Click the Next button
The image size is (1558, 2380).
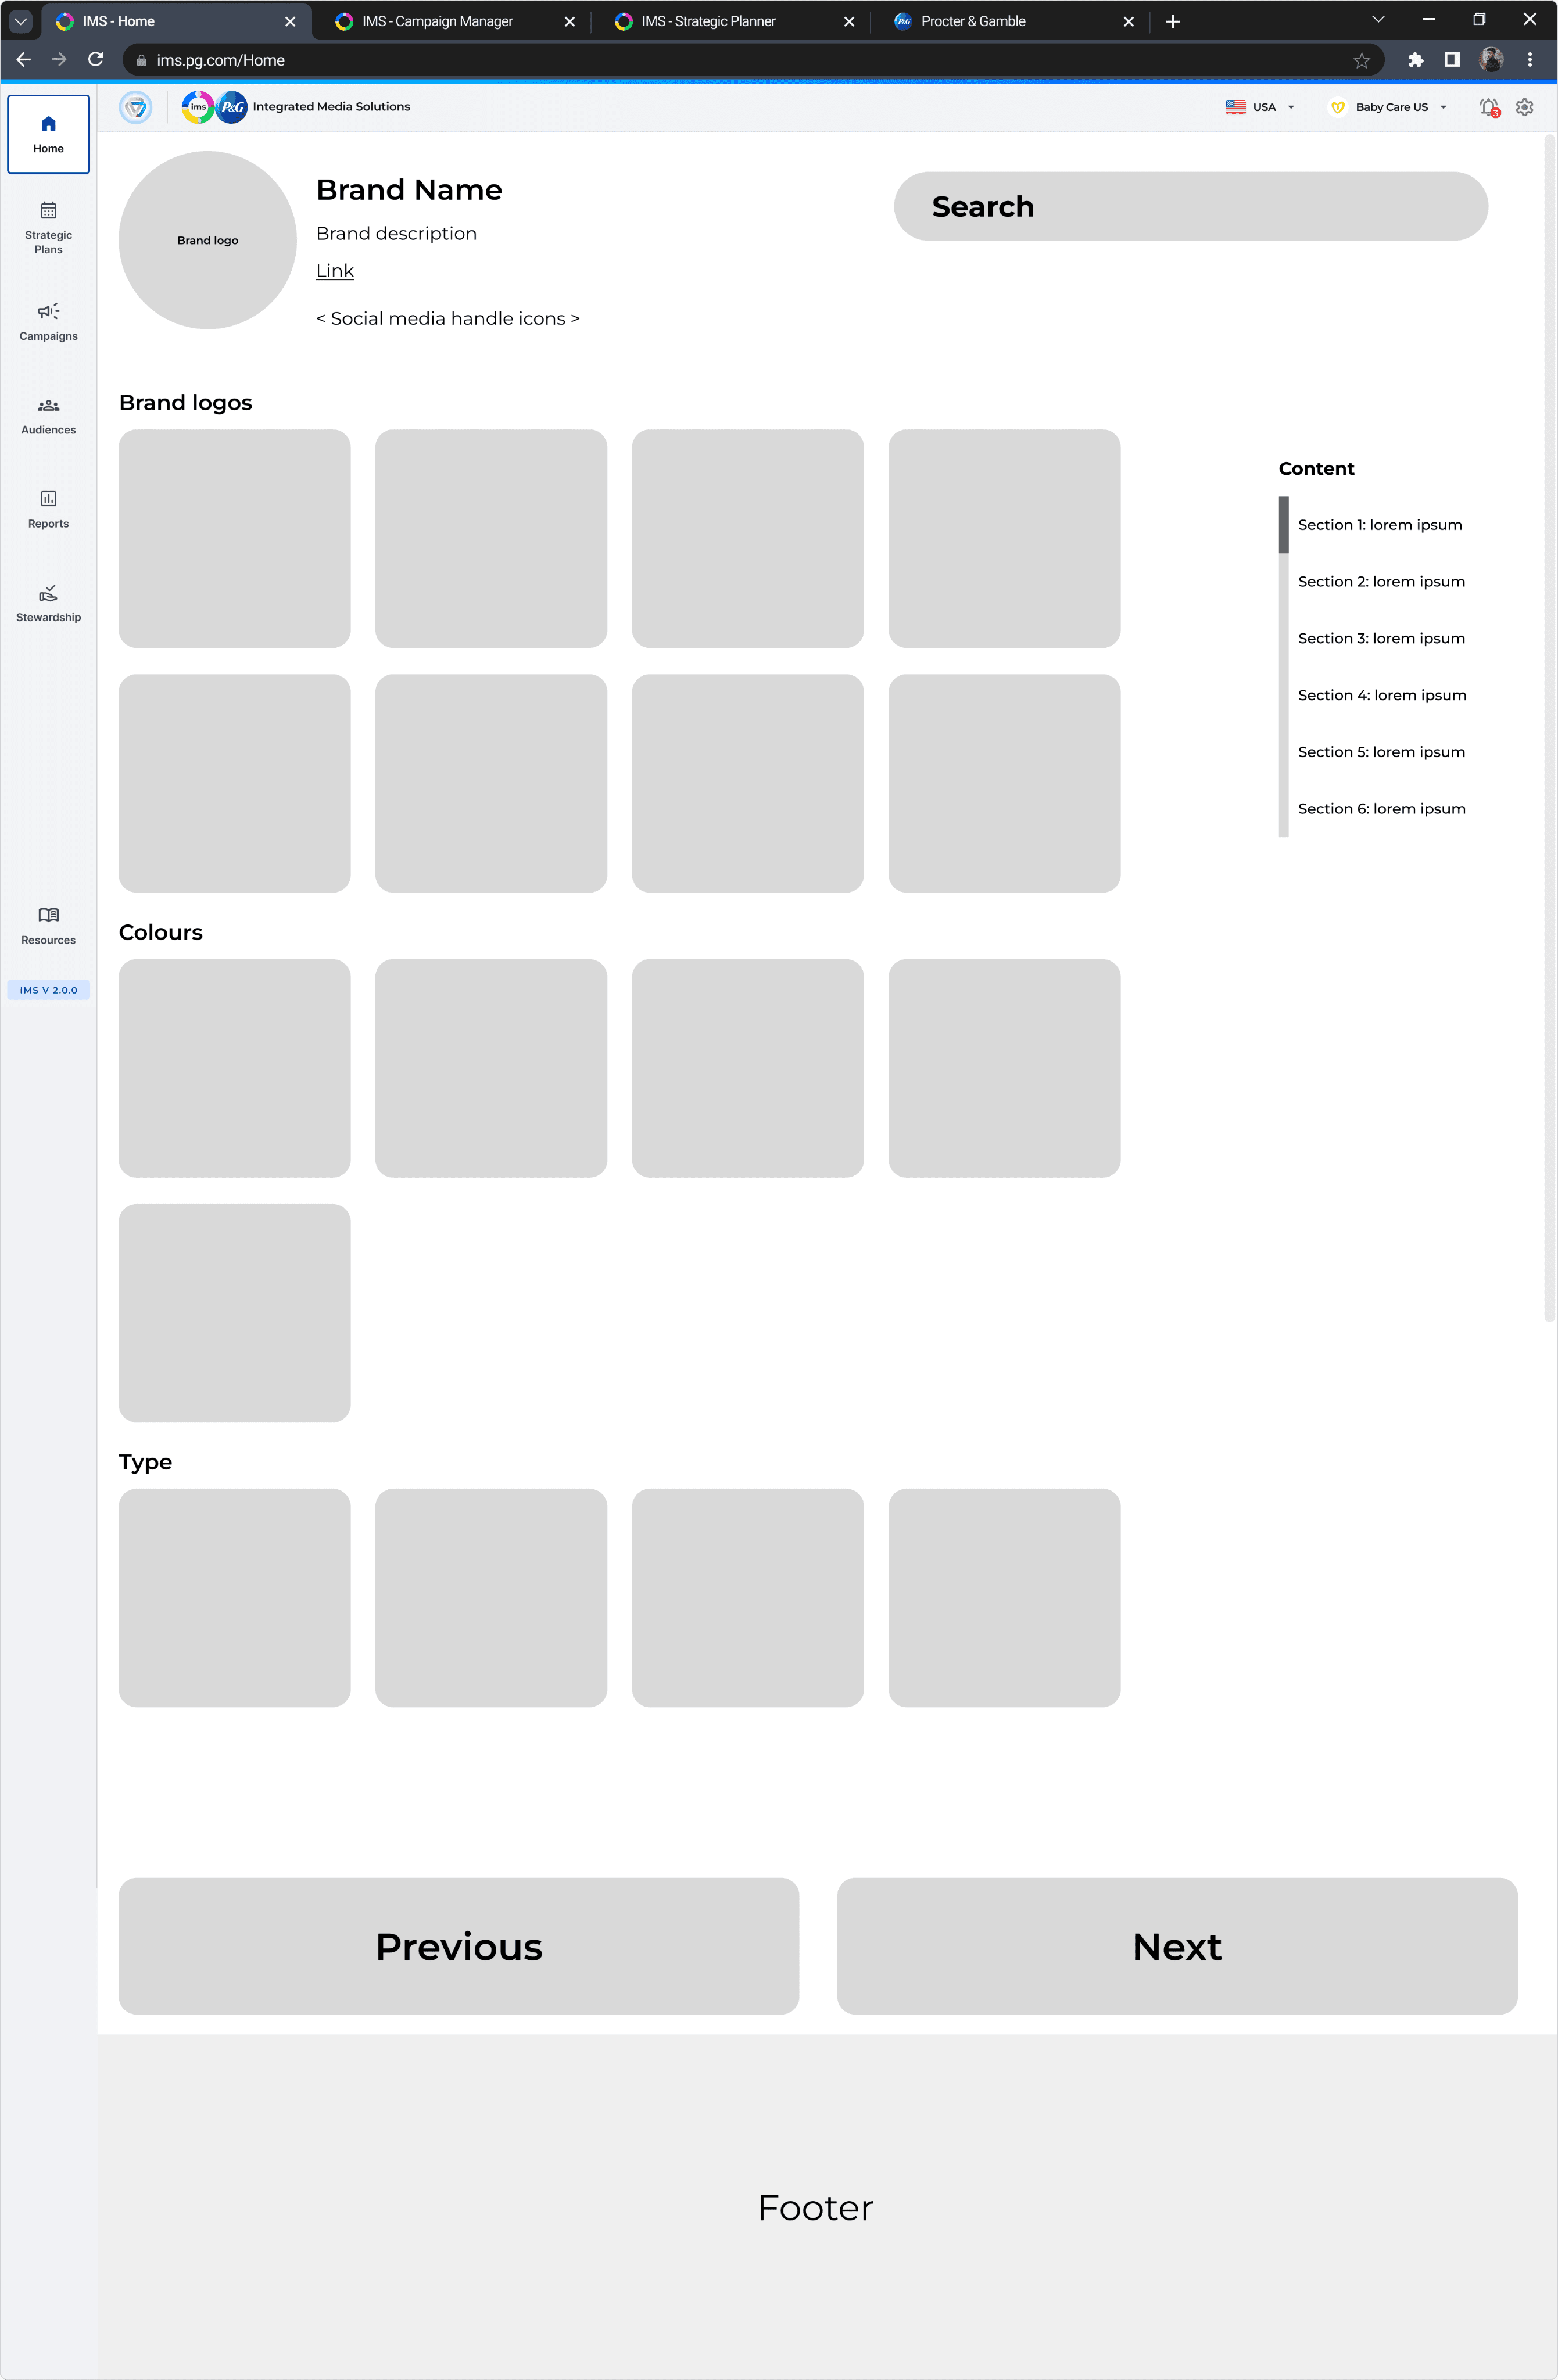click(x=1176, y=1946)
